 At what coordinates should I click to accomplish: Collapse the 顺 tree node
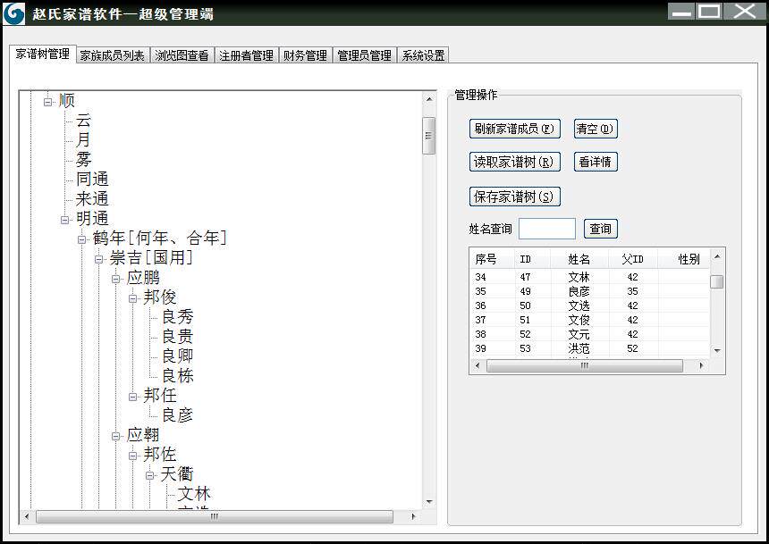click(x=47, y=102)
